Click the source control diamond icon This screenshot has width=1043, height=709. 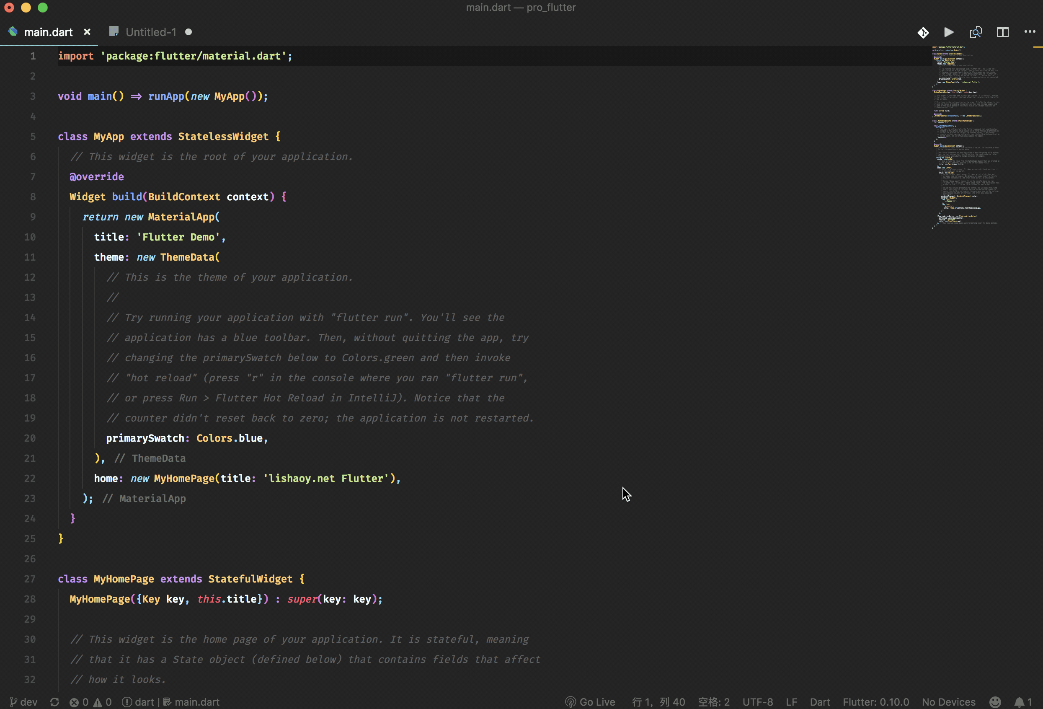pos(923,32)
